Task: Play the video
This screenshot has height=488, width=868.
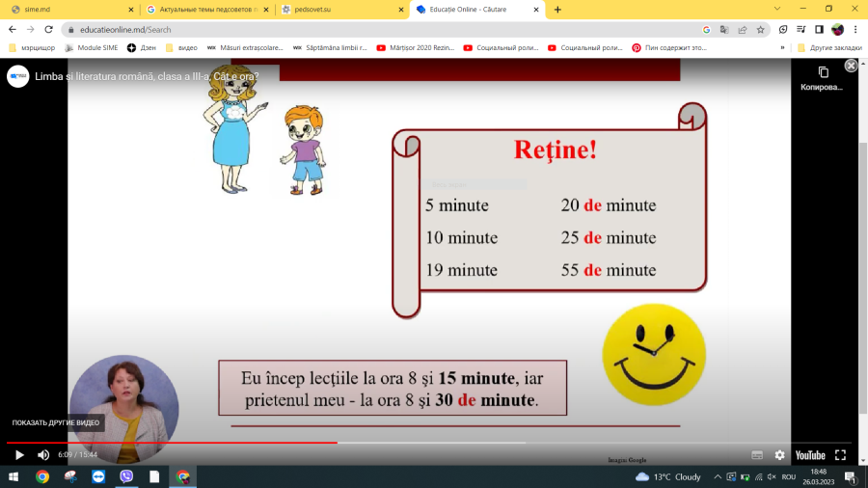Action: point(18,455)
